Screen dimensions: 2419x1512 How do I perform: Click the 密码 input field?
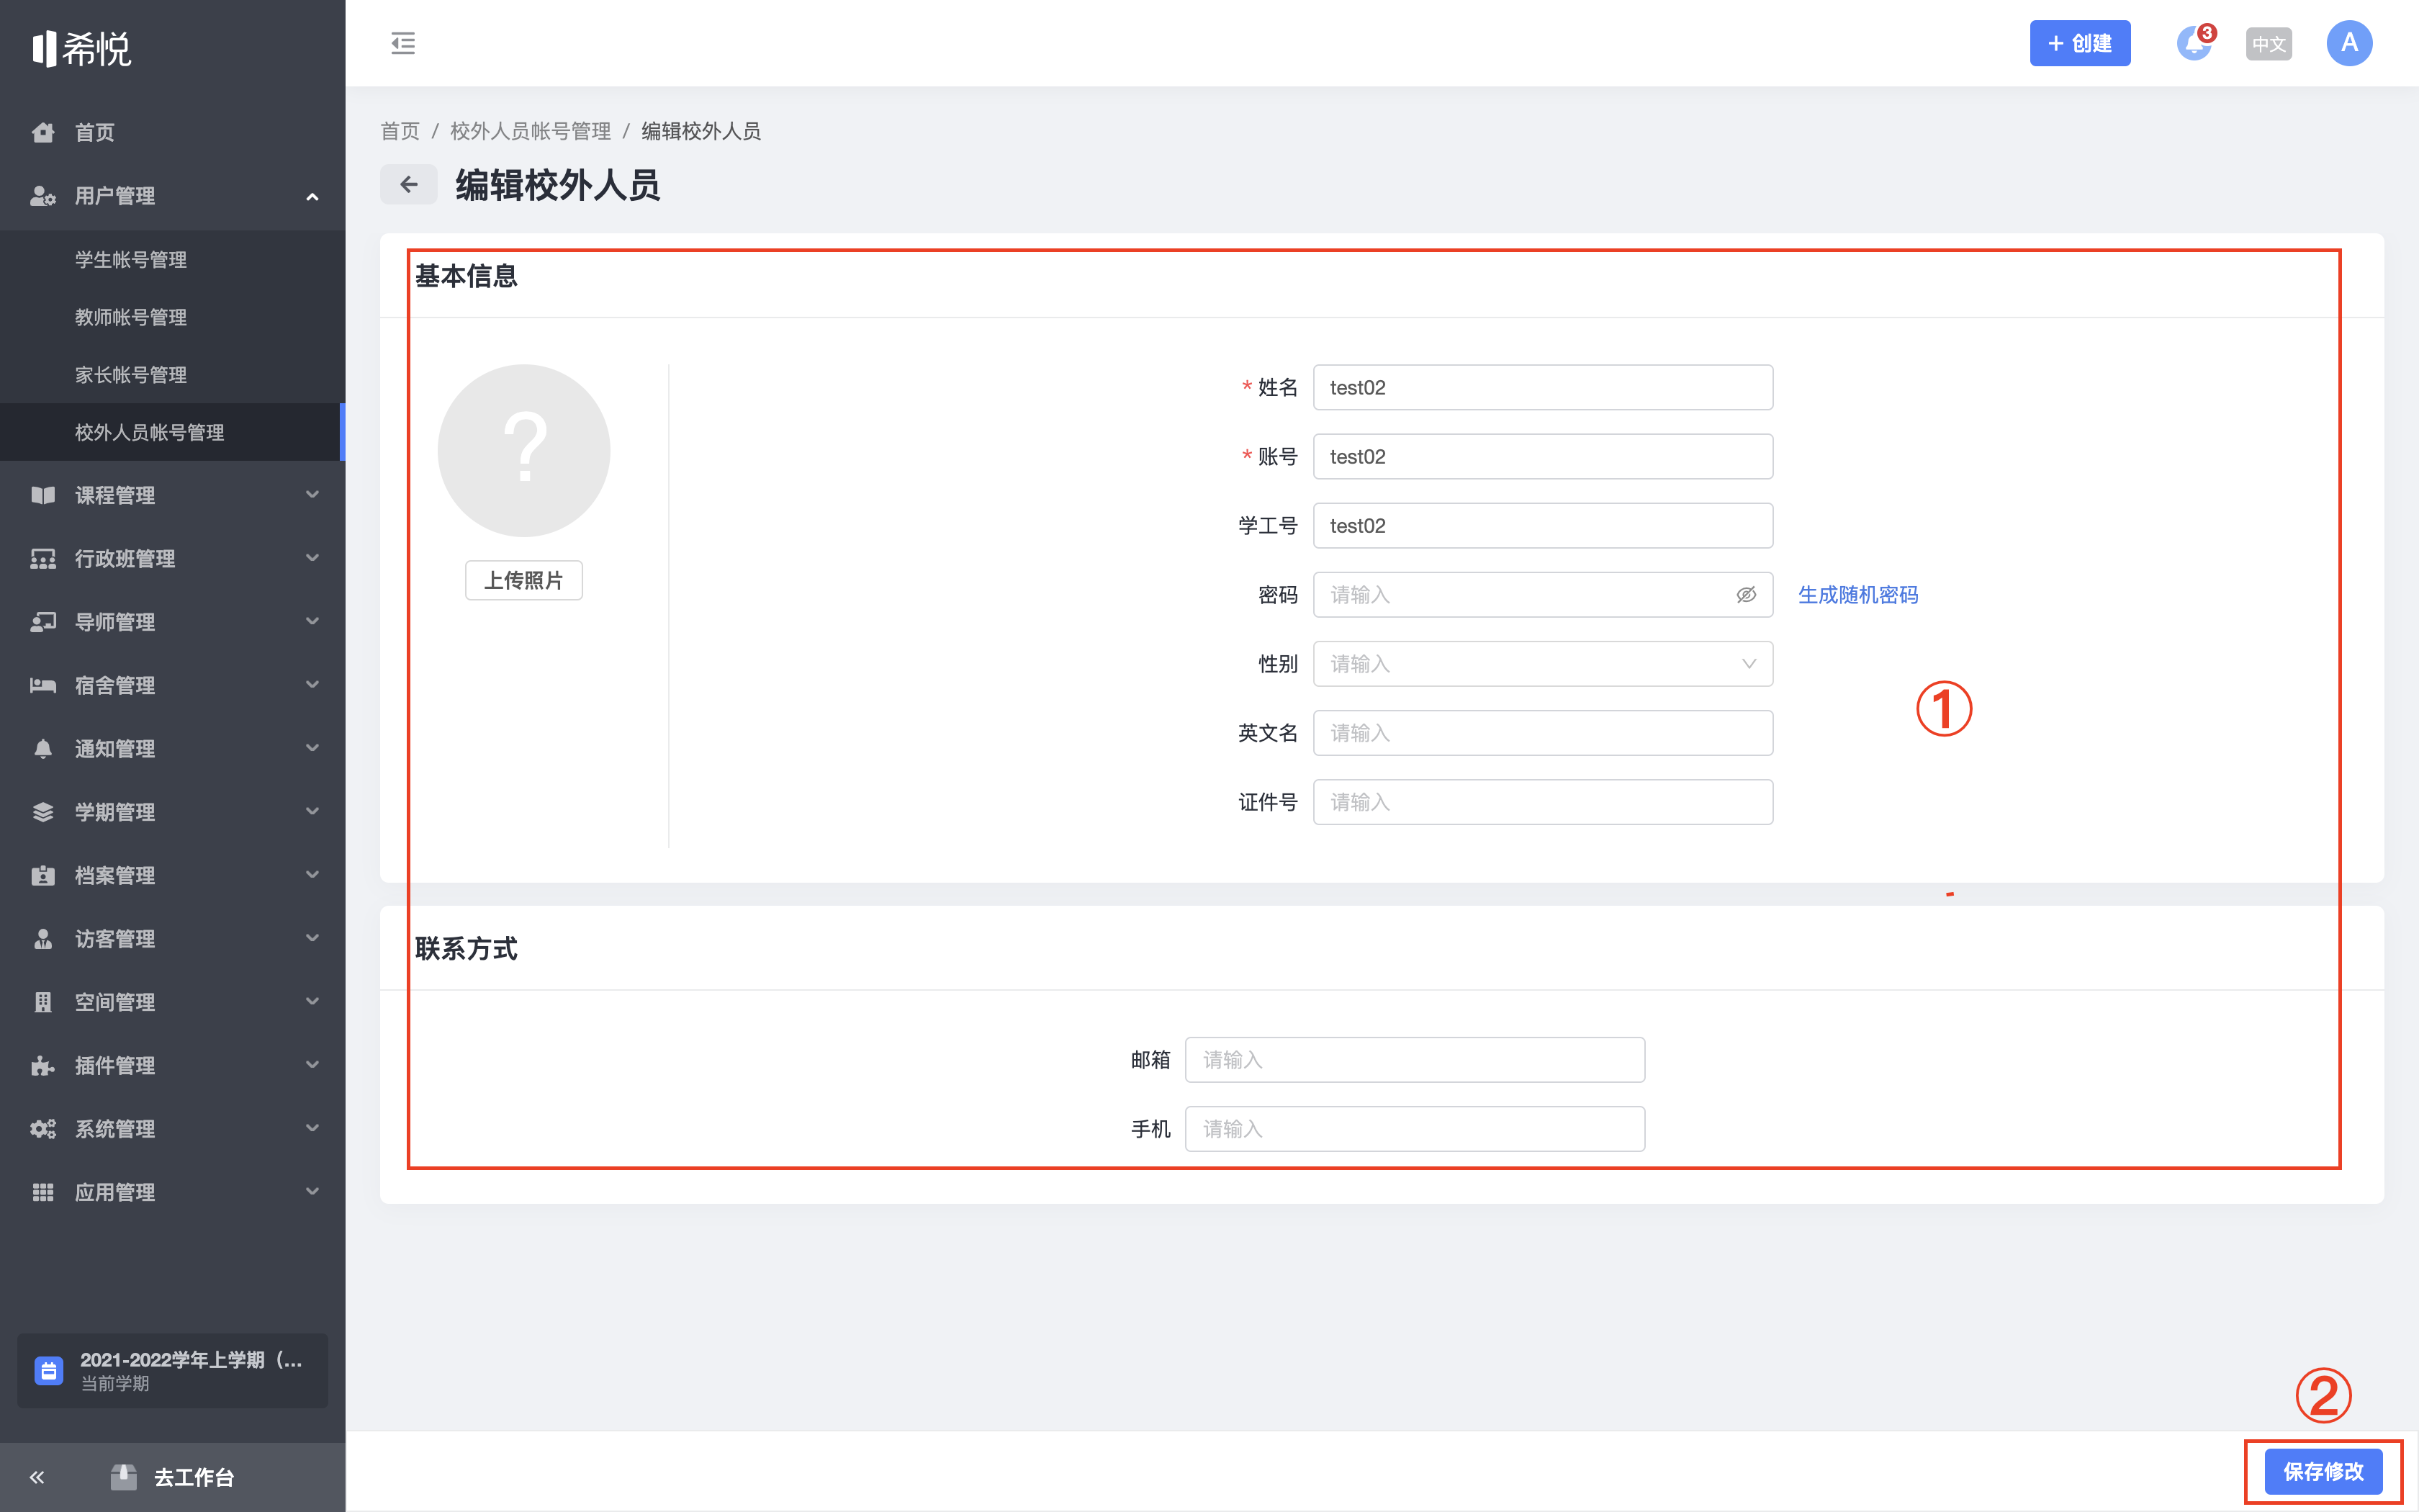click(1542, 595)
